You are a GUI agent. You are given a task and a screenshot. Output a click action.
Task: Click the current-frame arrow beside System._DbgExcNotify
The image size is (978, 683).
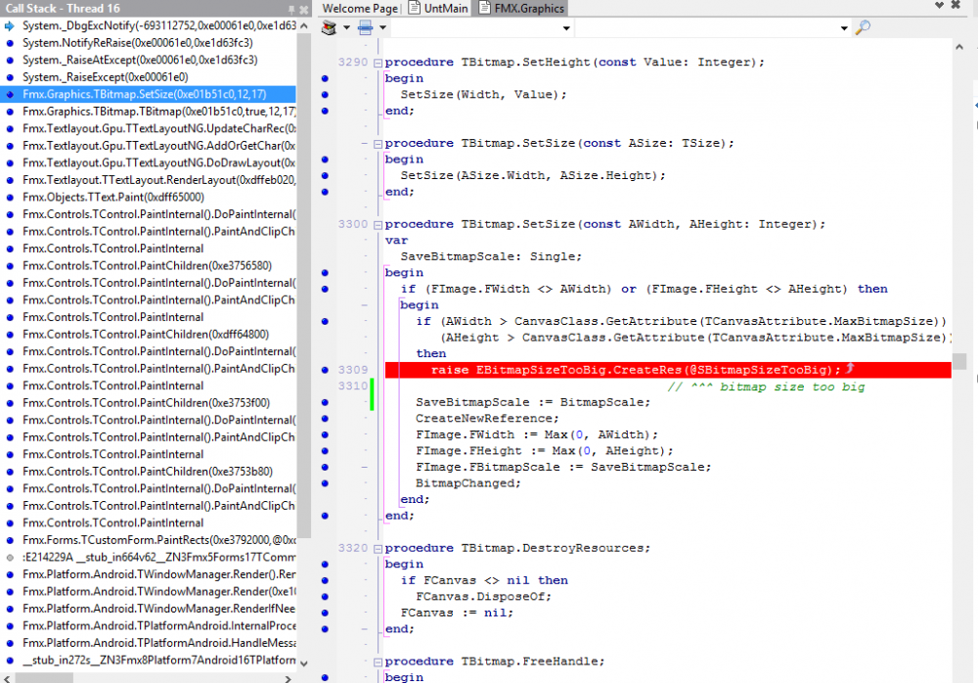pyautogui.click(x=10, y=26)
